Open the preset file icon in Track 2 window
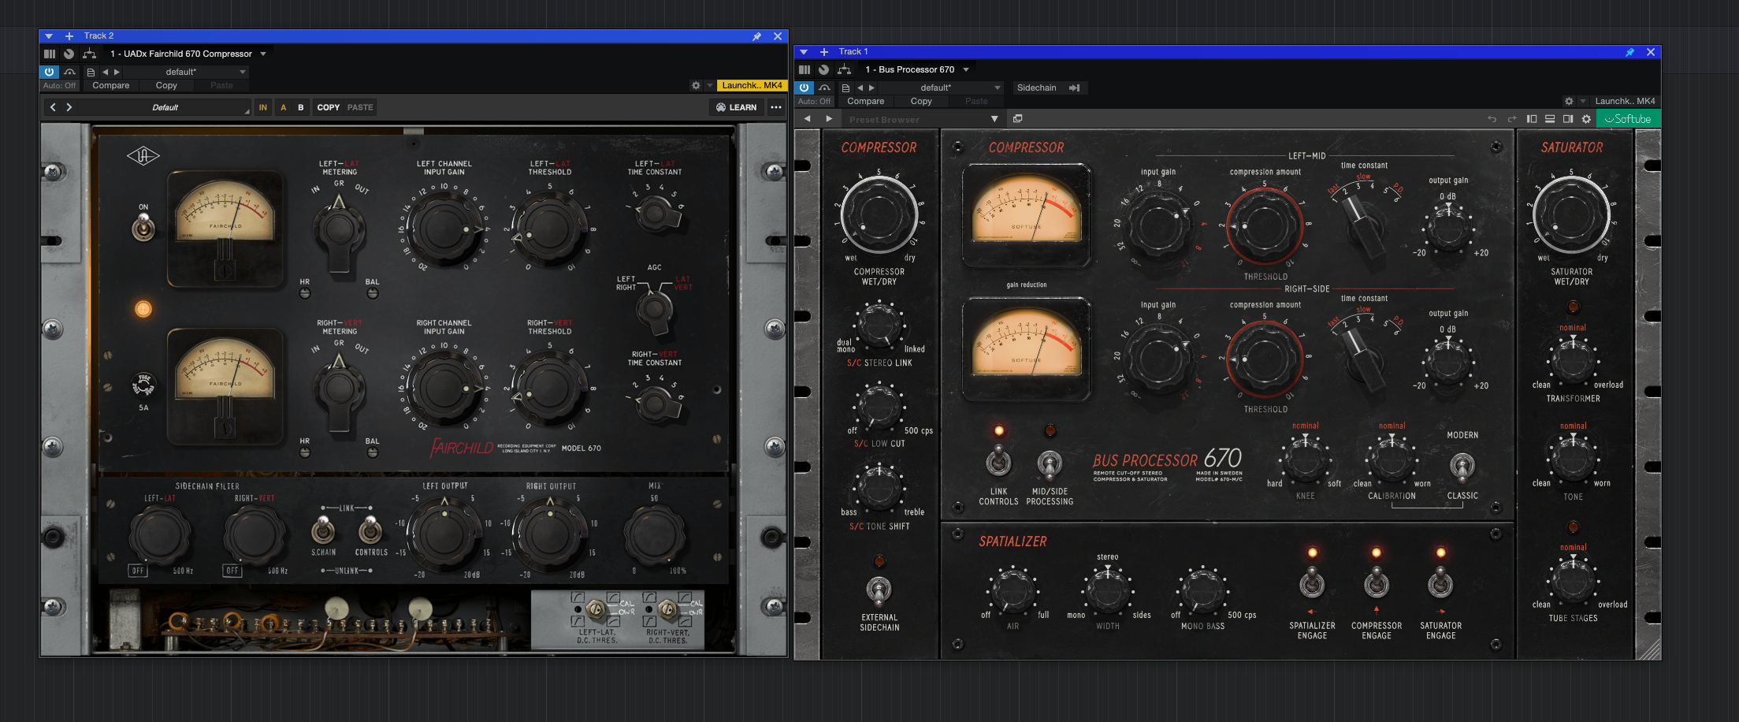 91,72
